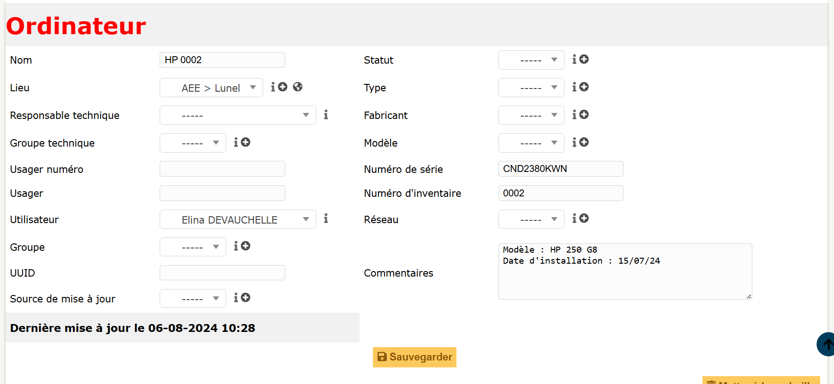This screenshot has width=834, height=384.
Task: Expand the Groupe technique dropdown
Action: 192,143
